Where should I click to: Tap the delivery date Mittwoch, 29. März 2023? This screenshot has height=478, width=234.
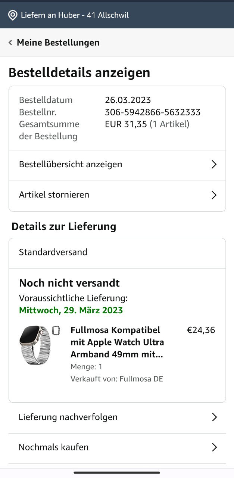click(x=71, y=310)
